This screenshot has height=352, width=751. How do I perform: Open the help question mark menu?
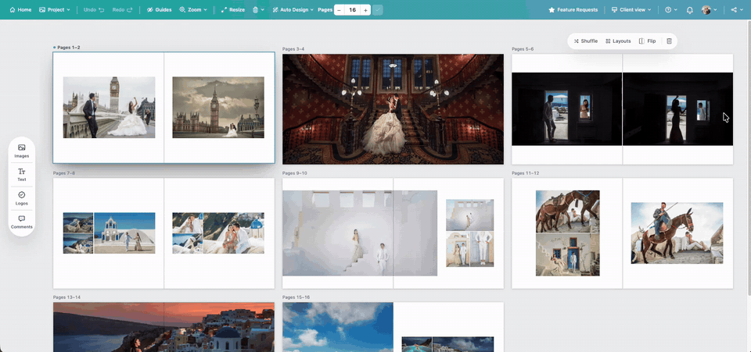click(667, 9)
